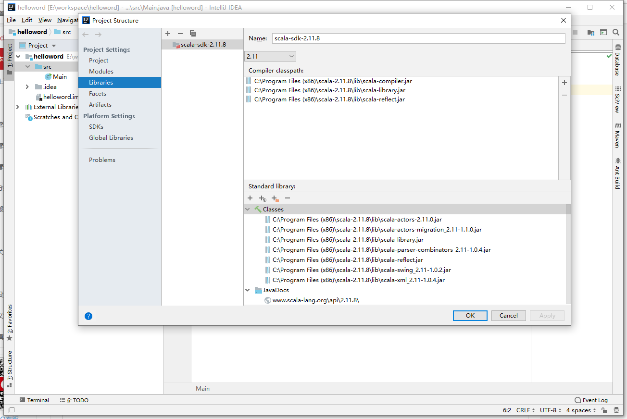Open Terminal tool window

coord(34,400)
